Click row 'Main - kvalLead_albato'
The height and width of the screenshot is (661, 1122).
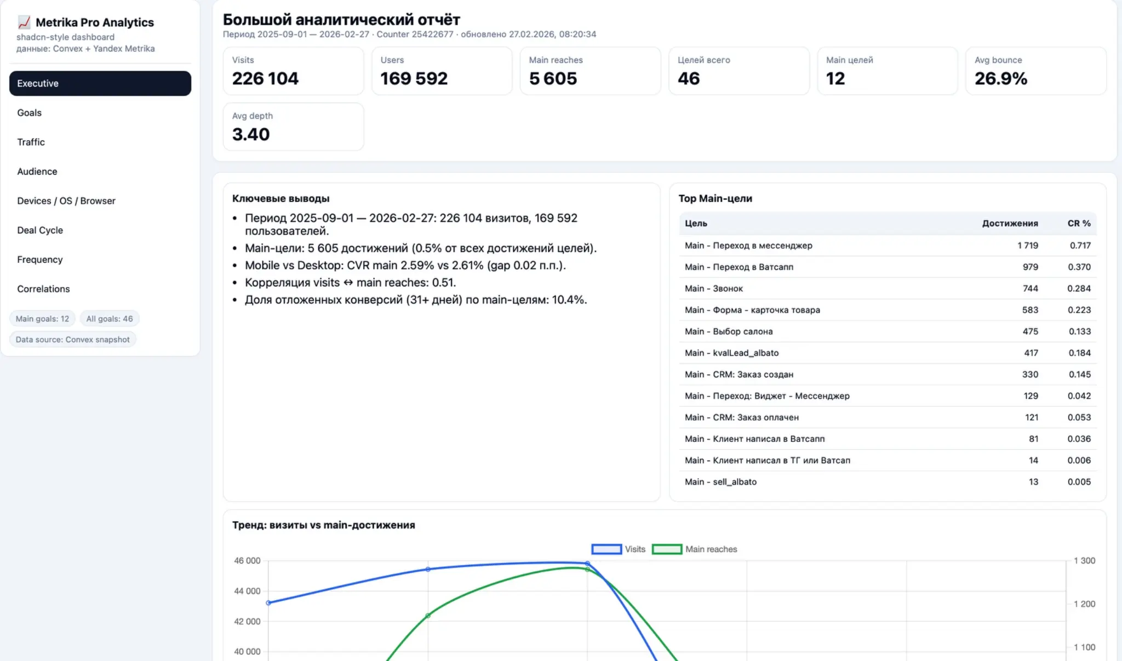(x=888, y=353)
